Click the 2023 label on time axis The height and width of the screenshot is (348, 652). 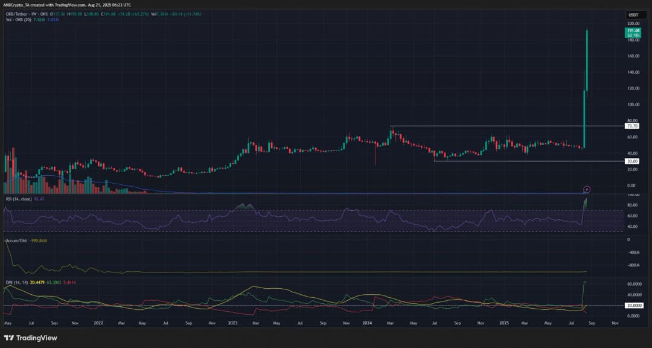point(231,323)
